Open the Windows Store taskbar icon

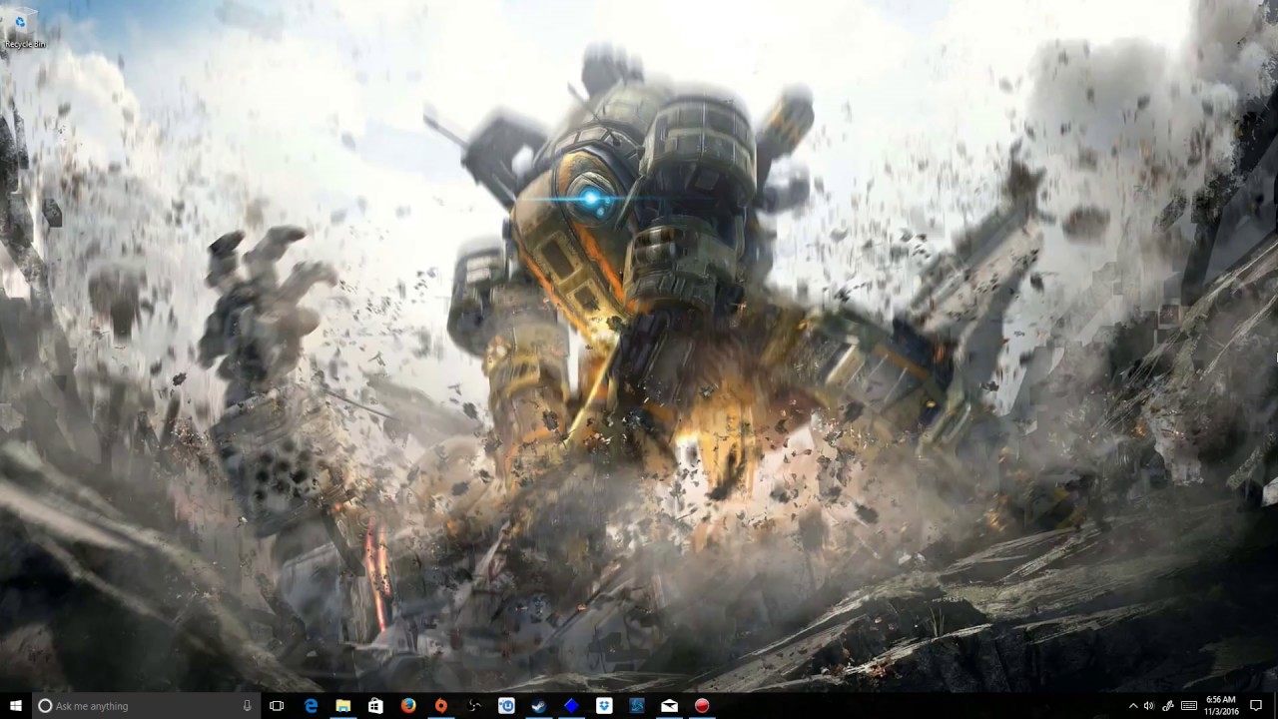tap(375, 706)
